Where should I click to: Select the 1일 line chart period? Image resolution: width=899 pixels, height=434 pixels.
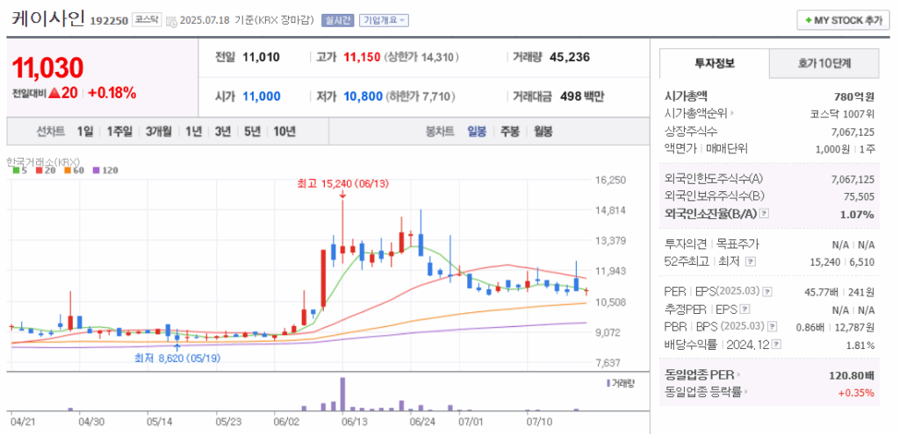click(x=85, y=132)
